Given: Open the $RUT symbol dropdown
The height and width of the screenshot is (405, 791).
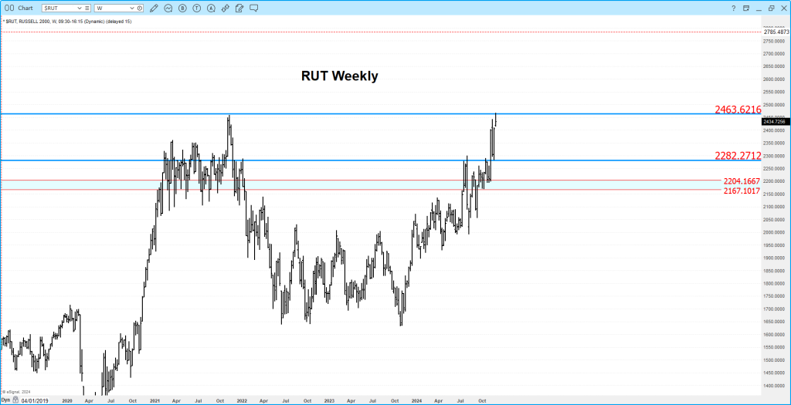Looking at the screenshot, I should [79, 8].
